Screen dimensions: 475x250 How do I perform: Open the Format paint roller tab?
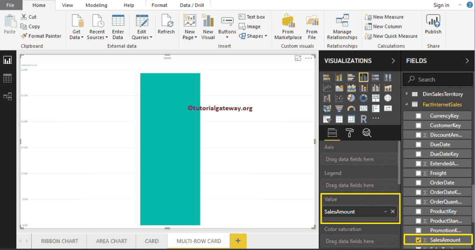(350, 133)
